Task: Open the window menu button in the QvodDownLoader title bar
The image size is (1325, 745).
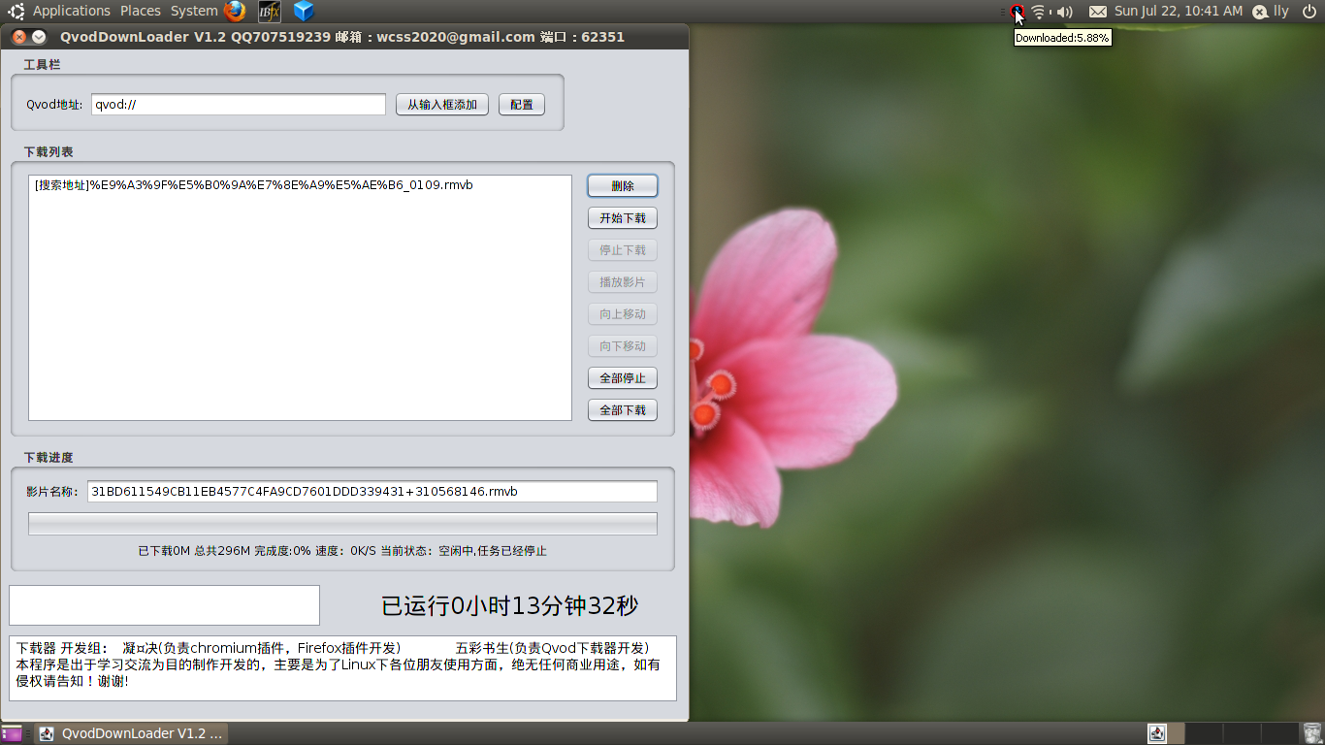Action: [x=39, y=37]
